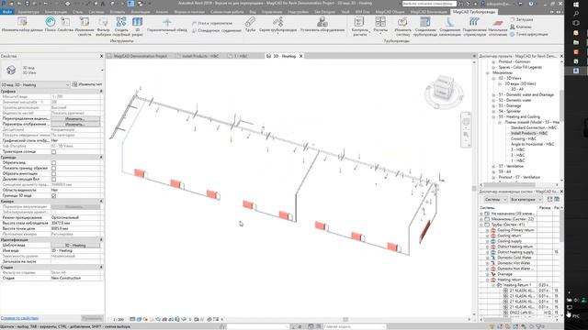Click the search field in title bar
Screen dimensions: 588x330
(429, 4)
